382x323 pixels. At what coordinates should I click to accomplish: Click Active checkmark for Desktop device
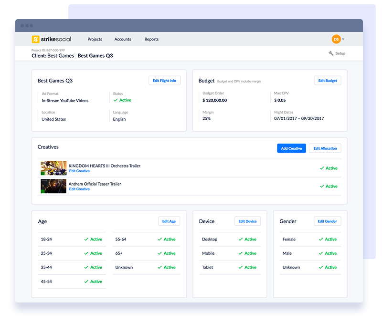pyautogui.click(x=241, y=240)
